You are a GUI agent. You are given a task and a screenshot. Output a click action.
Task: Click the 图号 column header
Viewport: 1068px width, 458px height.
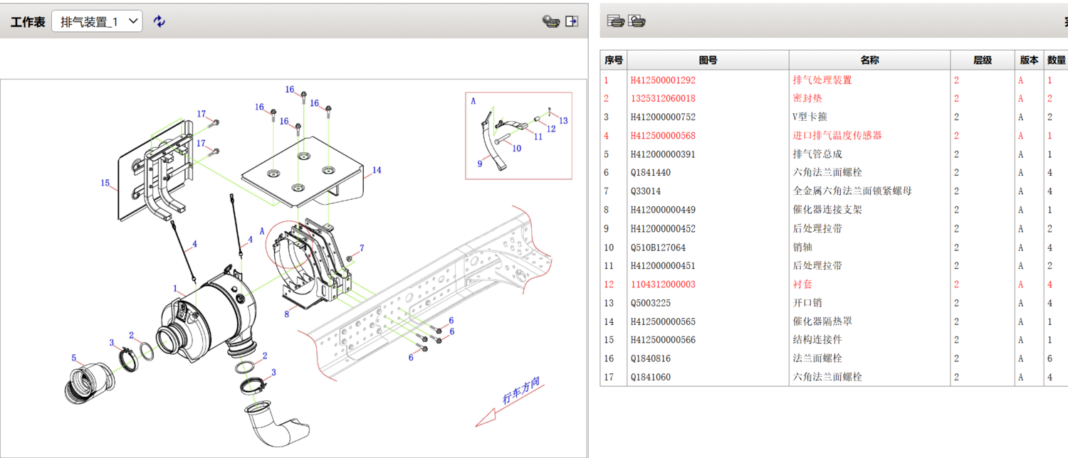[x=708, y=60]
